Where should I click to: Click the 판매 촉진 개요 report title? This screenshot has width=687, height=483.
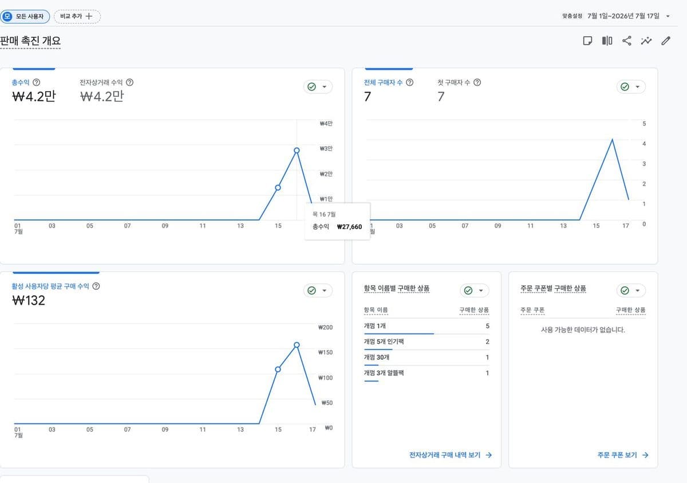coord(30,41)
